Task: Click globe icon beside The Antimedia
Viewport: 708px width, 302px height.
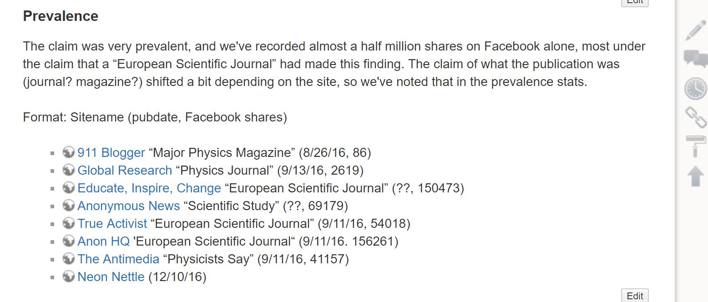Action: [68, 258]
